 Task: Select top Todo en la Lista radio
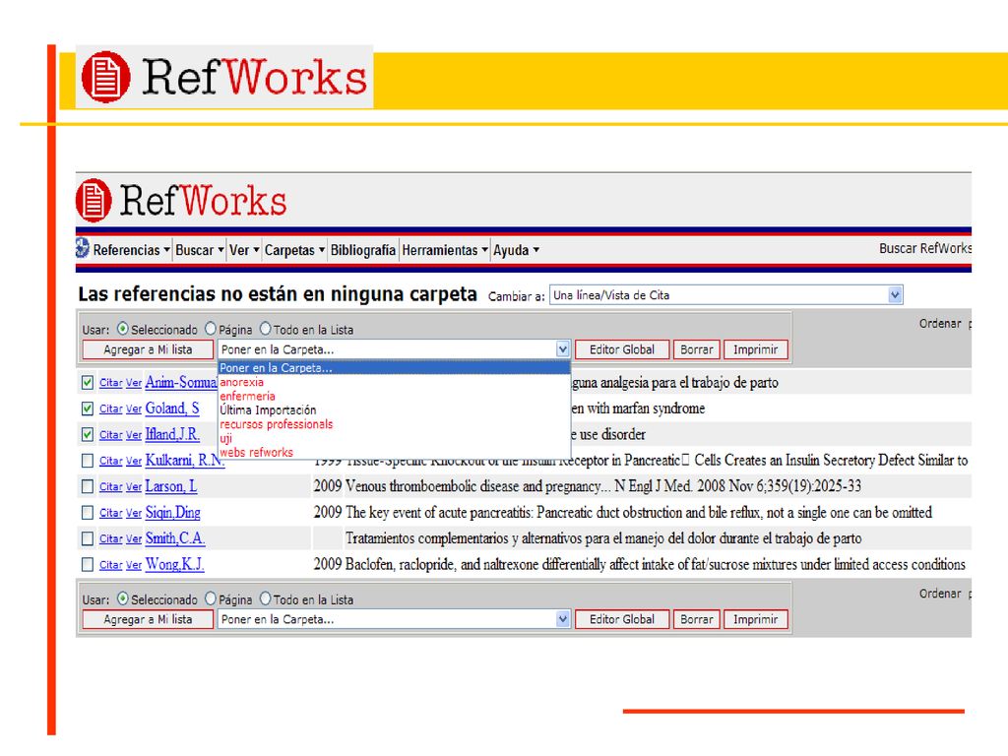pyautogui.click(x=265, y=329)
